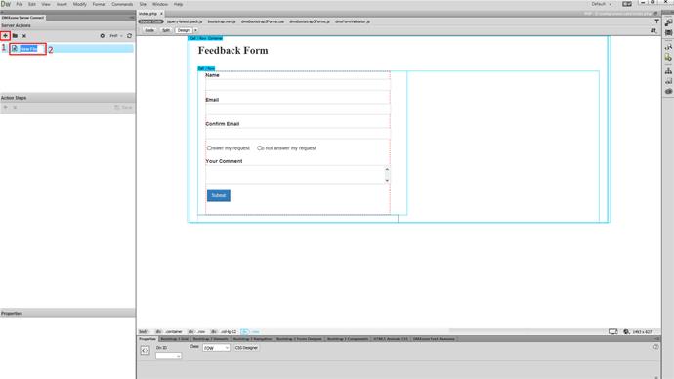674x379 pixels.
Task: Open the Commands menu
Action: click(122, 4)
